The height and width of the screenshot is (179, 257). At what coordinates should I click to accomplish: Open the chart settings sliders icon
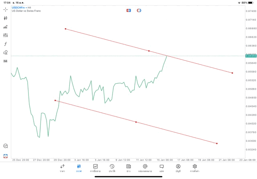pyautogui.click(x=6, y=35)
